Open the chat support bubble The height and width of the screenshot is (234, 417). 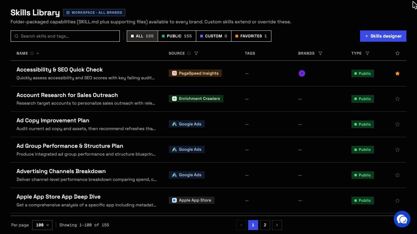[x=402, y=219]
